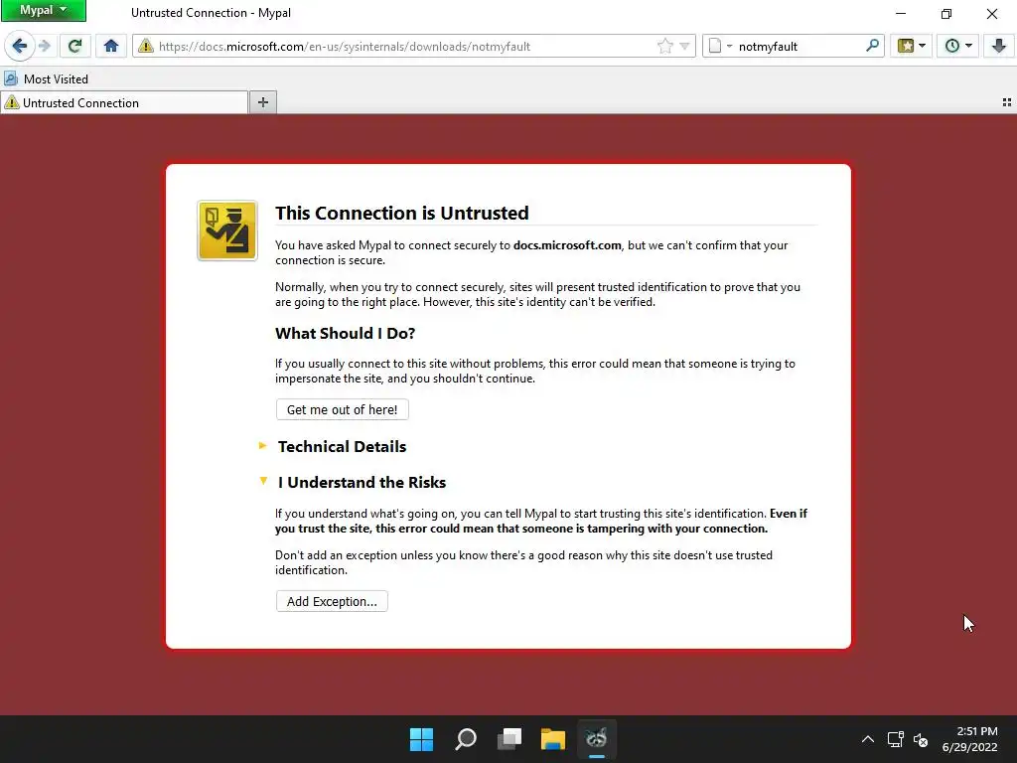Open Task View on the taskbar
Screen dimensions: 1017x763
[509, 739]
